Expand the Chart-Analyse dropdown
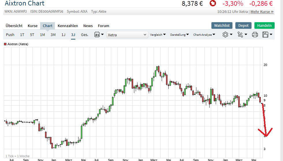The width and height of the screenshot is (283, 161). 204,35
